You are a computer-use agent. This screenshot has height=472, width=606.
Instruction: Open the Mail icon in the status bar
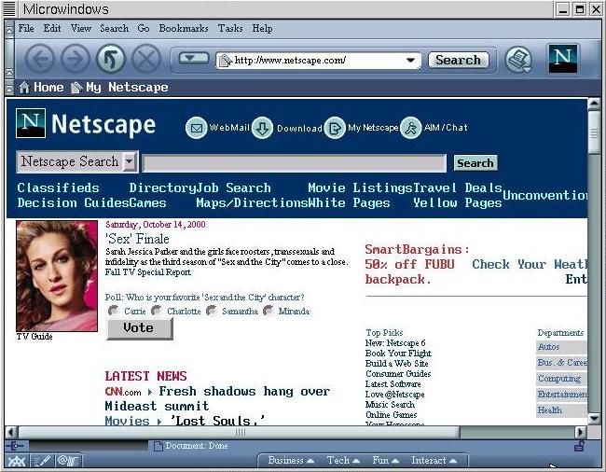tap(68, 461)
